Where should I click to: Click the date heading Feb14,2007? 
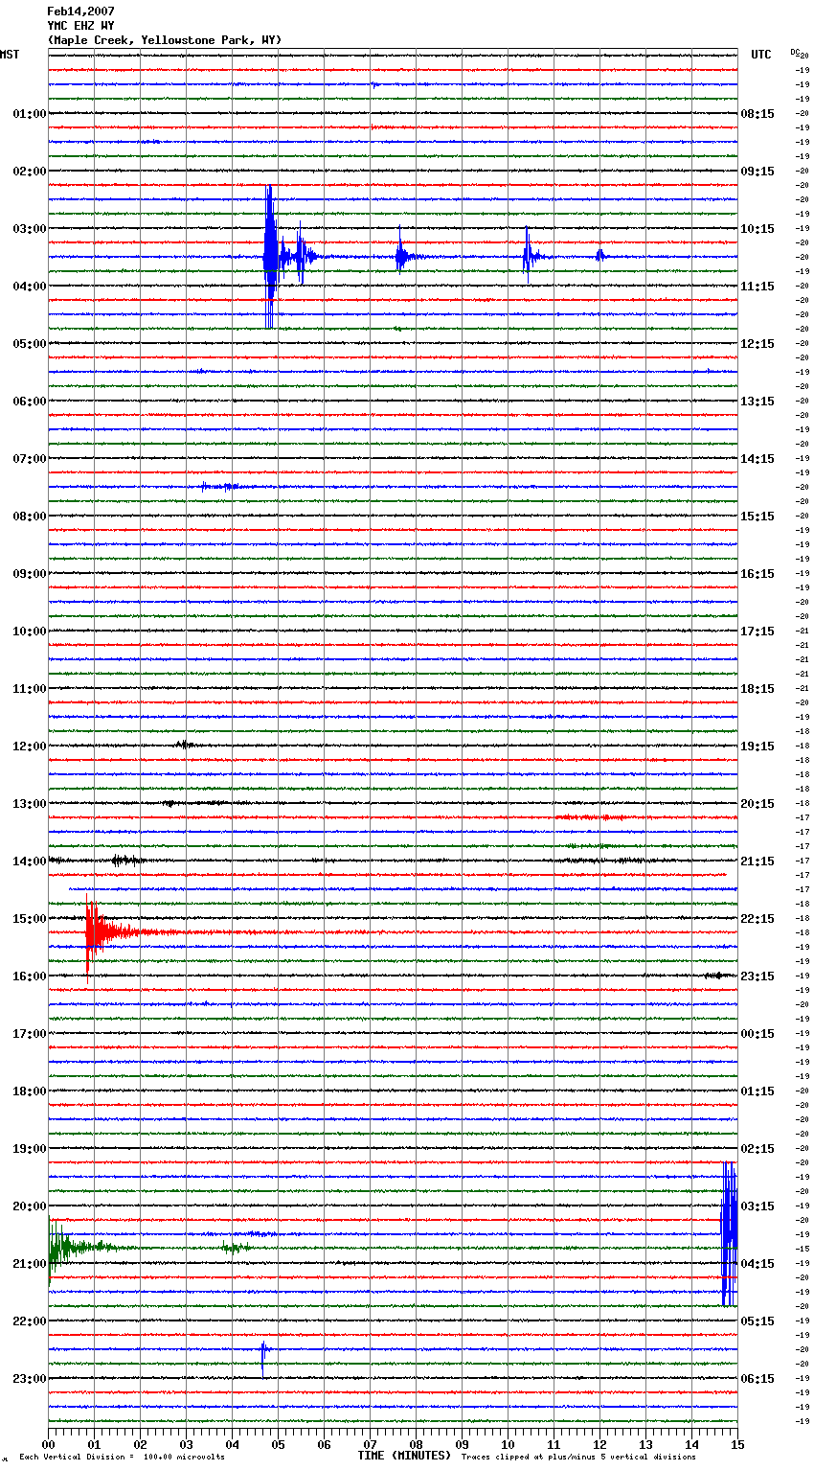pyautogui.click(x=80, y=11)
